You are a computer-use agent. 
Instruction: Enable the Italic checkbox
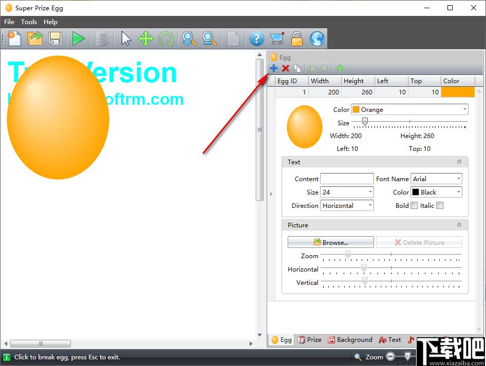click(440, 205)
